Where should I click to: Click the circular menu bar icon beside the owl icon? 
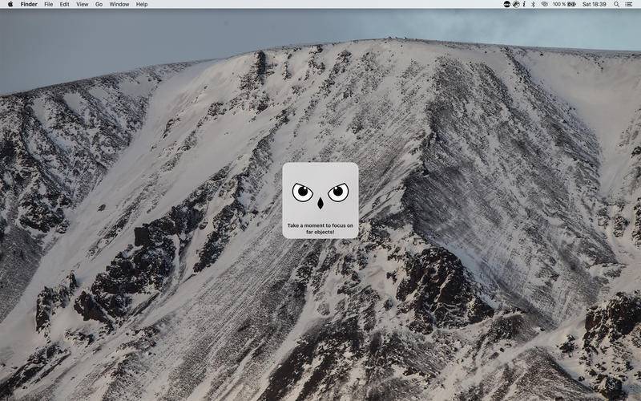(516, 4)
